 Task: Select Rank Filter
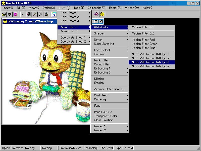(110, 60)
